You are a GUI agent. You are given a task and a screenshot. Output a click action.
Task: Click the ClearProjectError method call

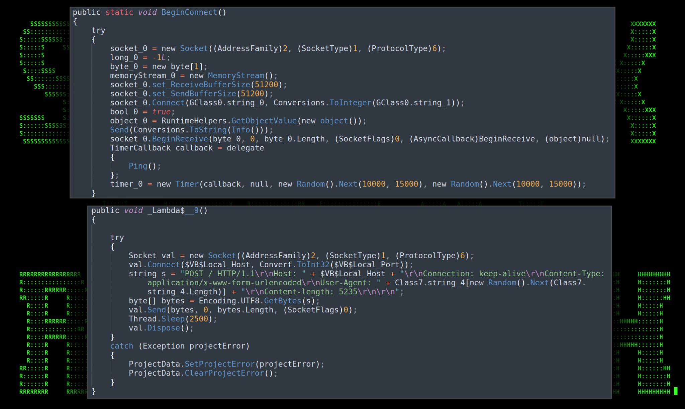tap(224, 373)
